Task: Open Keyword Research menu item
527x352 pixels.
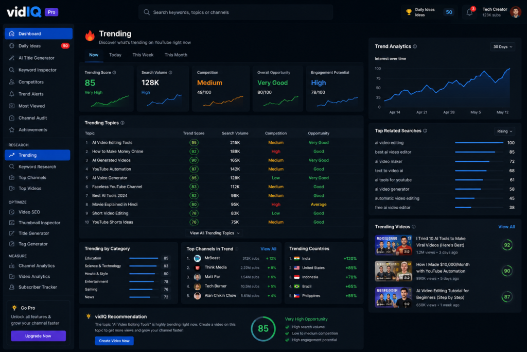Action: (37, 166)
